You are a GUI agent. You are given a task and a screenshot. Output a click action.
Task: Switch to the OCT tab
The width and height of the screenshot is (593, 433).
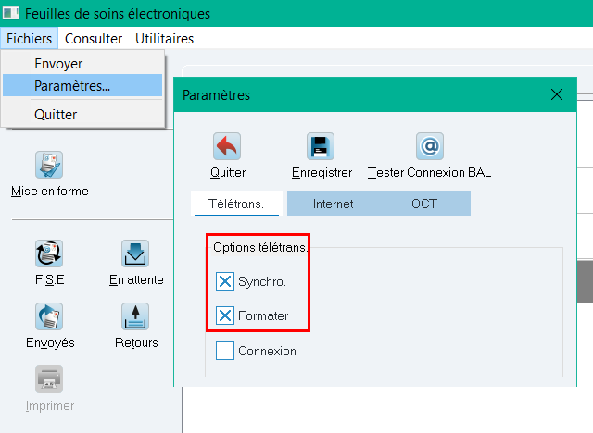(x=424, y=204)
